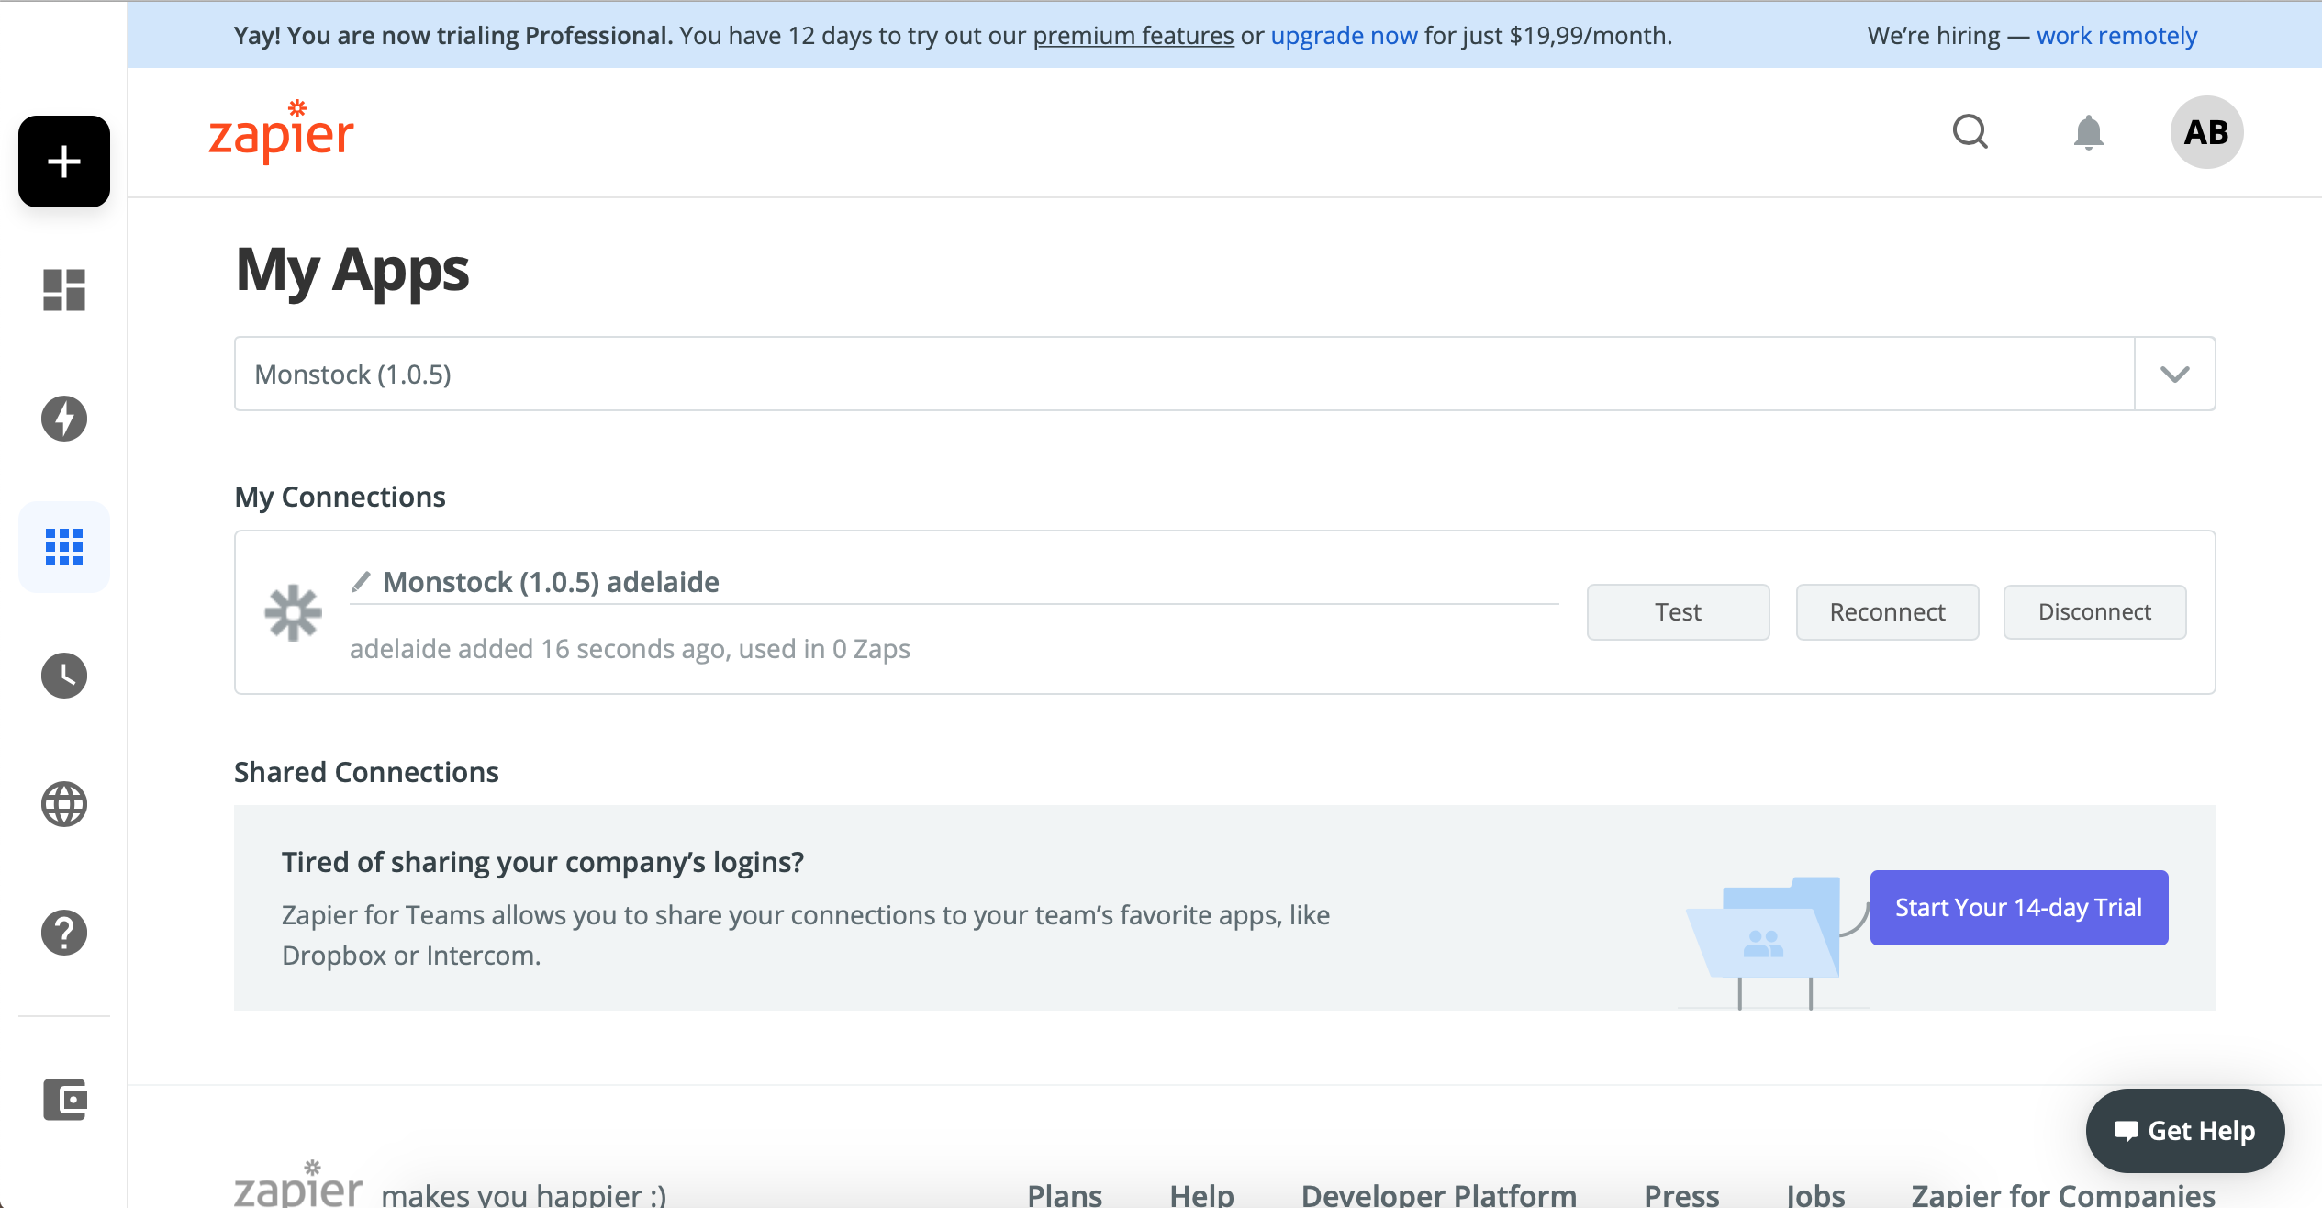Screen dimensions: 2322x1208
Task: Open the Dashboard icon in sidebar
Action: pyautogui.click(x=64, y=290)
